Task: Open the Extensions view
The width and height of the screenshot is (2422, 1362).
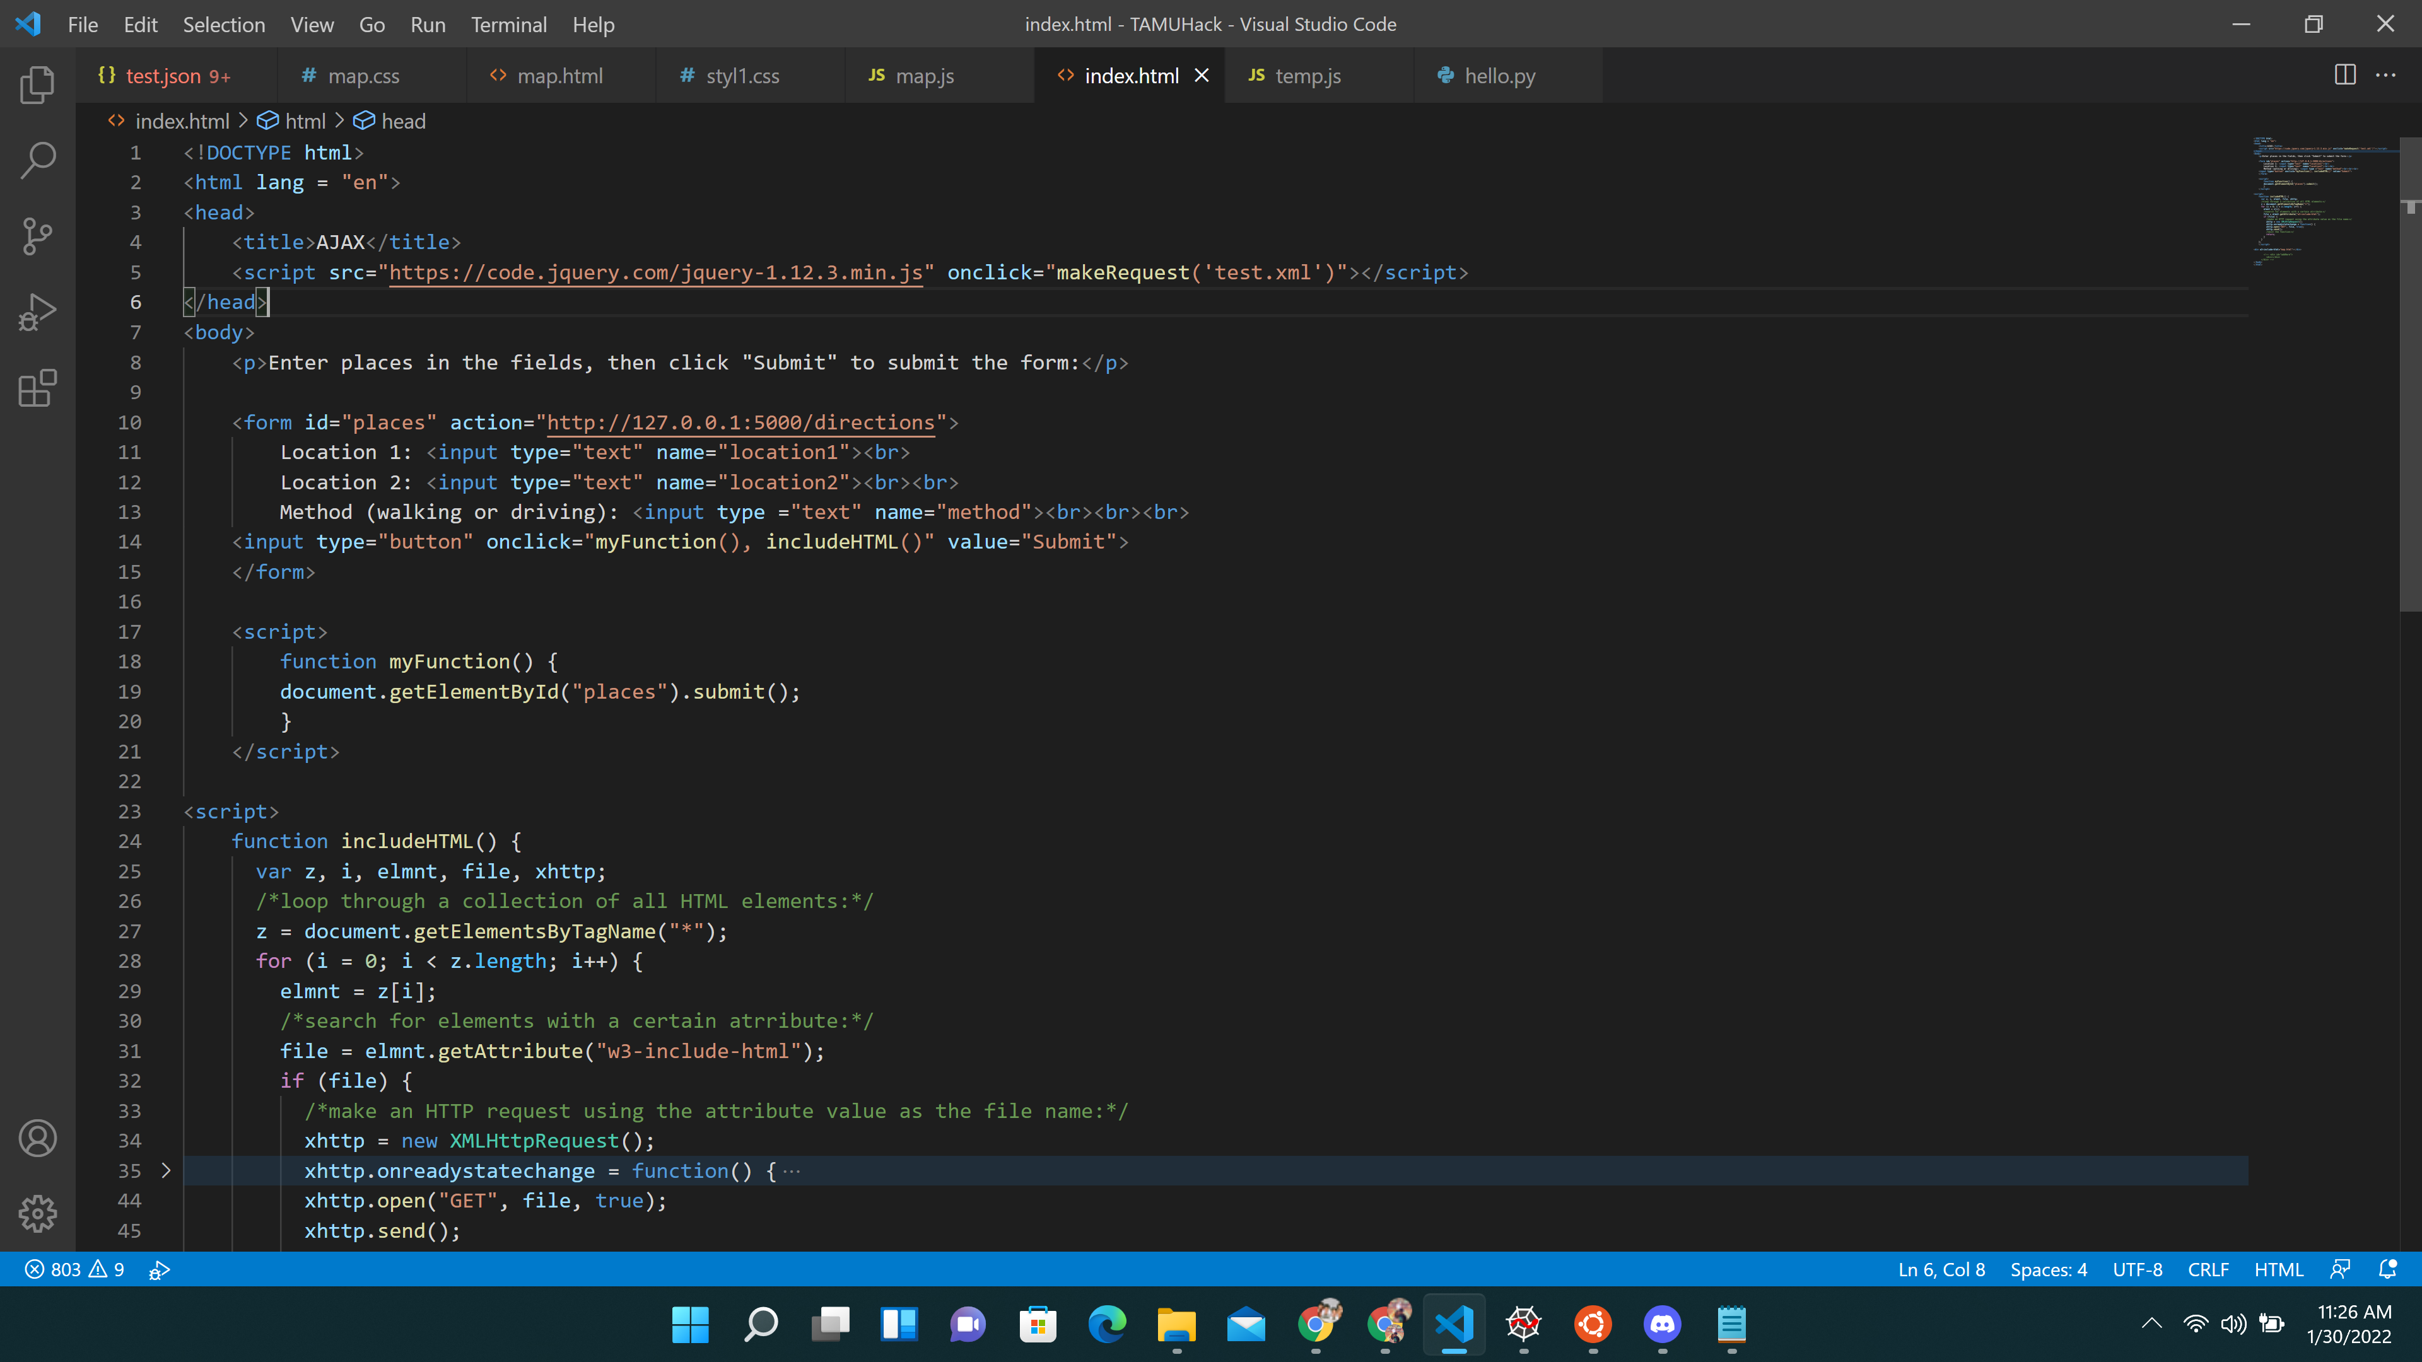Action: point(38,387)
